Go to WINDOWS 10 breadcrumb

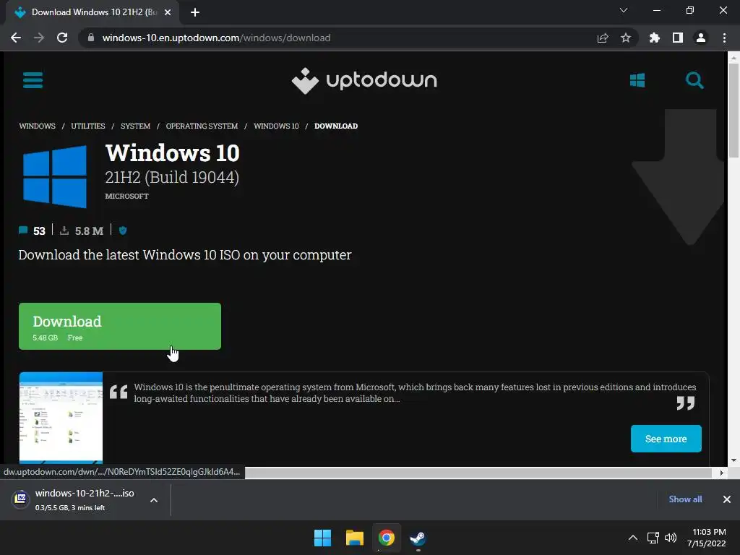[x=276, y=126]
